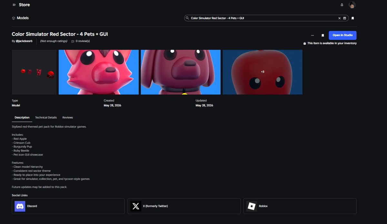Open saved items bookmark next to search bar
Screen dimensions: 387x224
(x=353, y=18)
